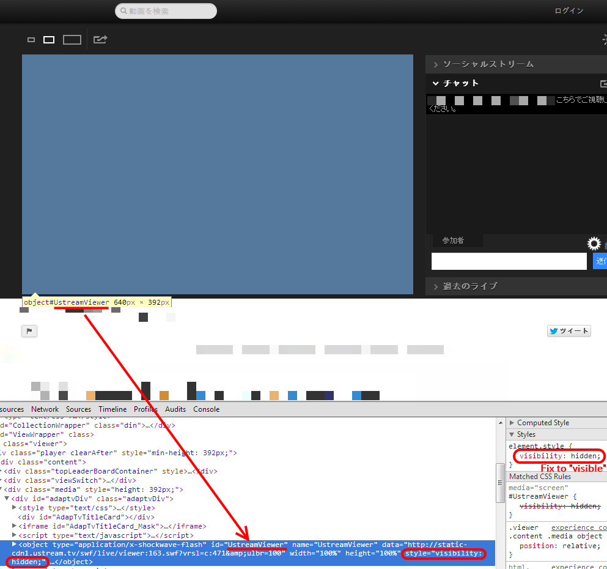Open the Network tab in DevTools
Image resolution: width=607 pixels, height=569 pixels.
coord(45,409)
